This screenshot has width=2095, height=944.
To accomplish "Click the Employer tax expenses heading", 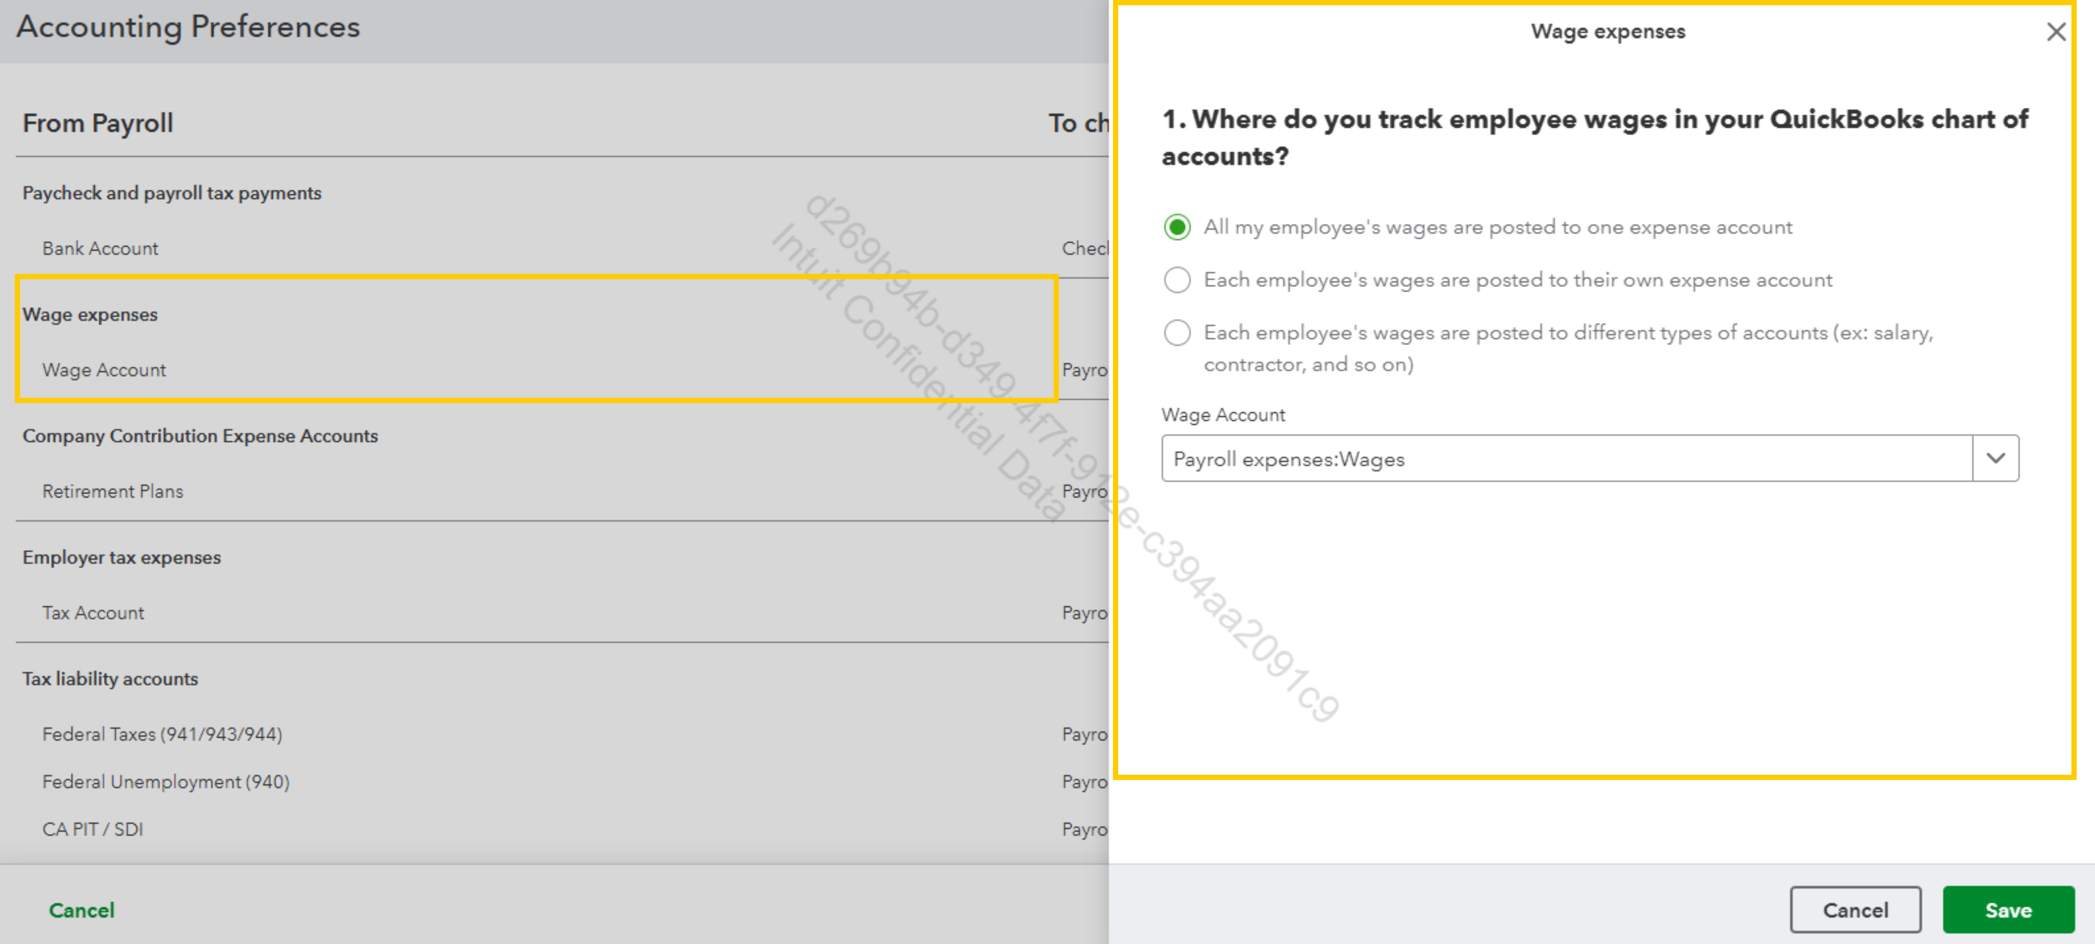I will [x=121, y=558].
